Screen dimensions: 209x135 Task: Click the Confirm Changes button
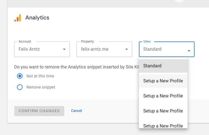click(x=39, y=111)
